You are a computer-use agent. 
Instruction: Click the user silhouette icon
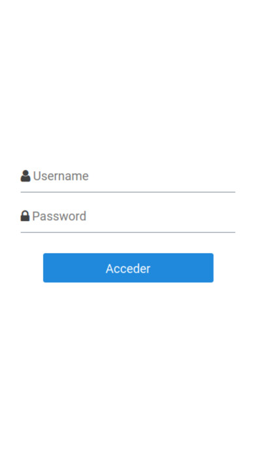25,176
